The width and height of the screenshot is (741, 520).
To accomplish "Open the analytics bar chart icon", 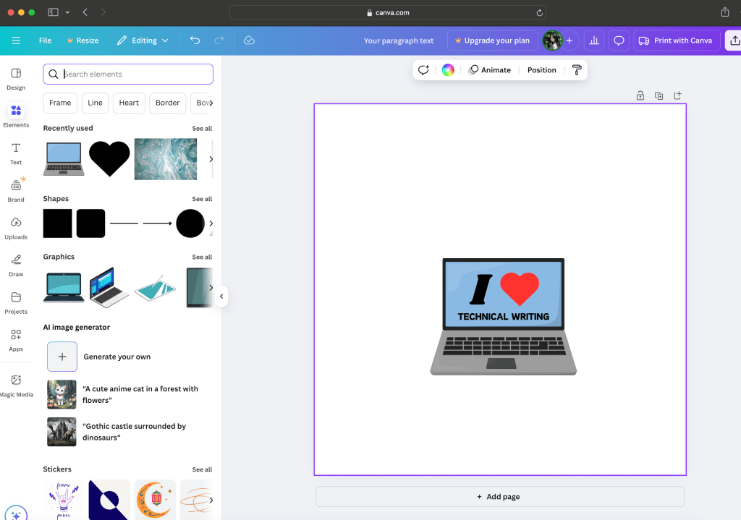I will click(594, 41).
